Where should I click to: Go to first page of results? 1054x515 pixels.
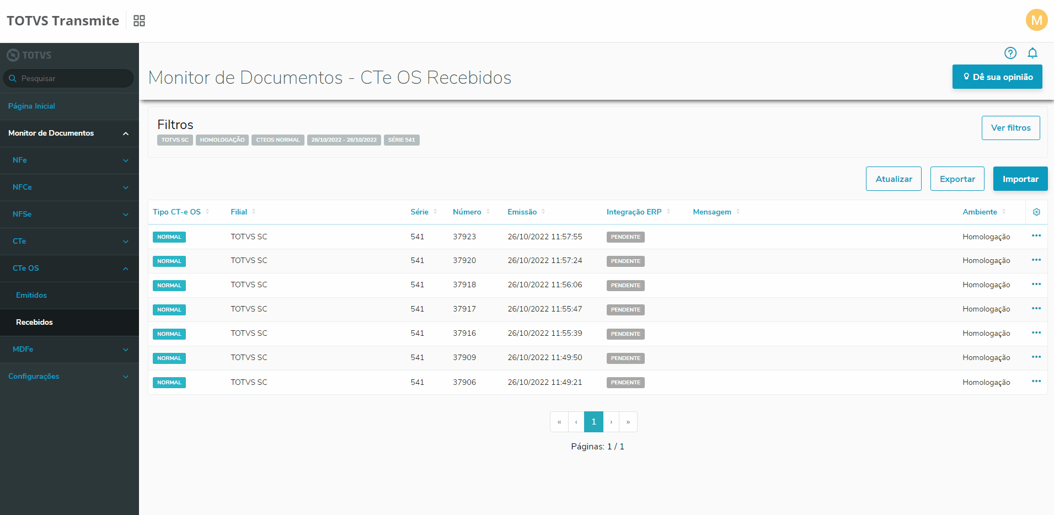(x=559, y=422)
